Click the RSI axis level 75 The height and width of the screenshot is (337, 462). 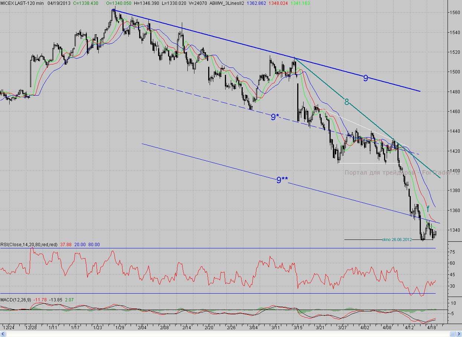pos(452,252)
